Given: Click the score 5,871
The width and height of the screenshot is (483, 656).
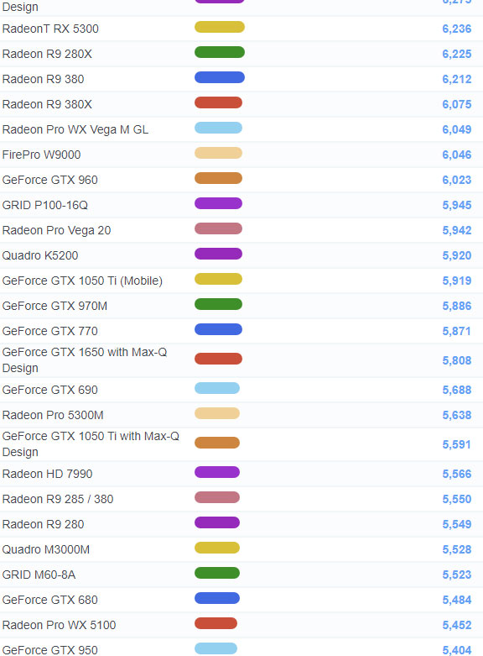Looking at the screenshot, I should [457, 331].
